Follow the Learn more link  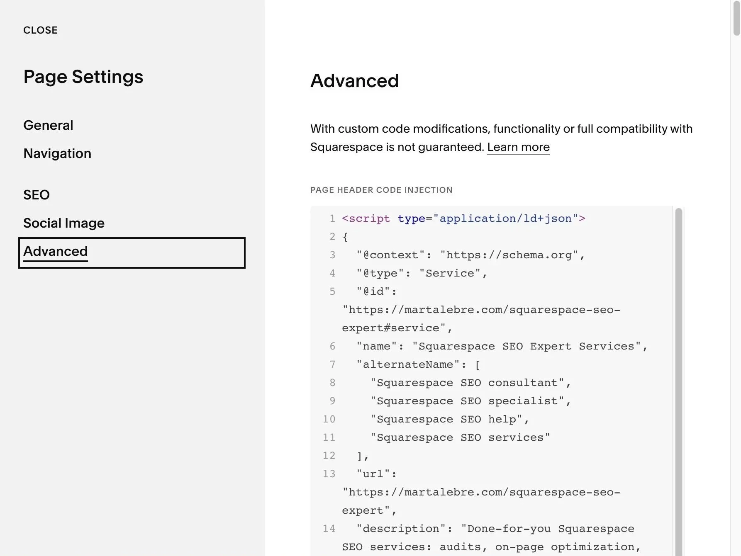[x=518, y=147]
